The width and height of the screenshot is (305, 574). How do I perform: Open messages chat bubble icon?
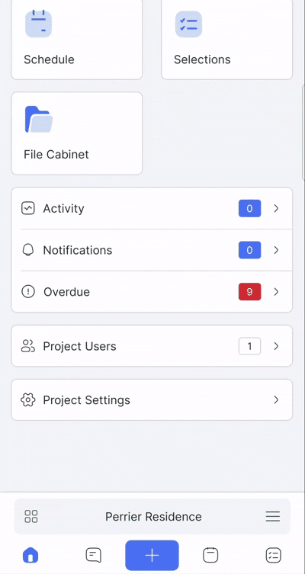(93, 556)
